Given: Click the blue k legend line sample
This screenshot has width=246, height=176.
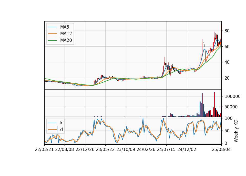Looking at the screenshot, I should (52, 123).
